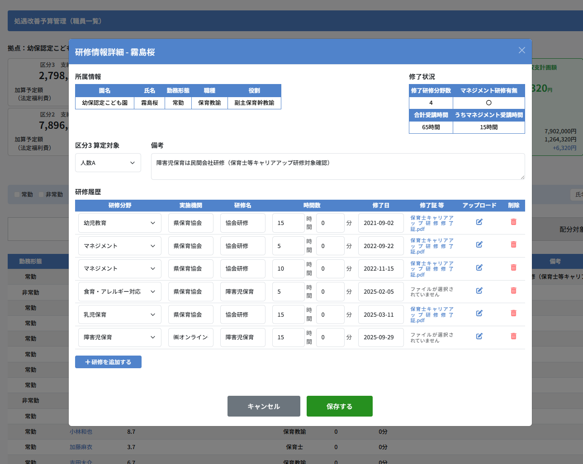Image resolution: width=583 pixels, height=464 pixels.
Task: Remove the 乳児保育 training entry
Action: point(513,313)
